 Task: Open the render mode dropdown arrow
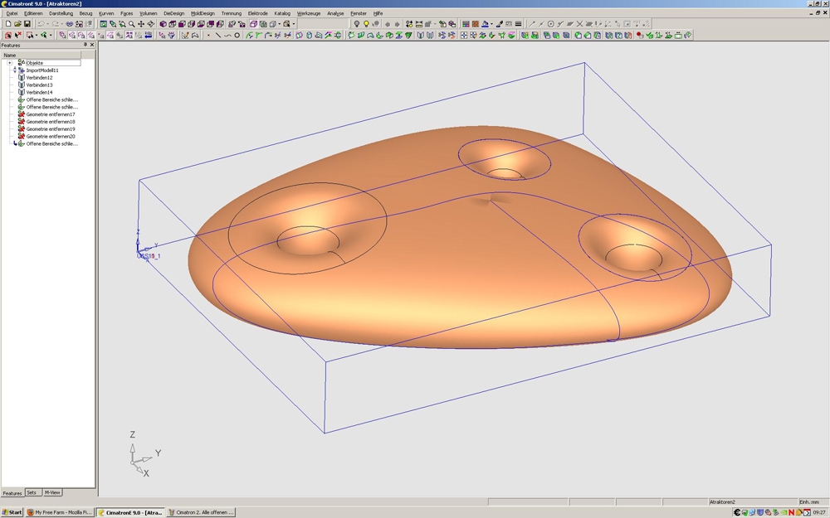(279, 24)
